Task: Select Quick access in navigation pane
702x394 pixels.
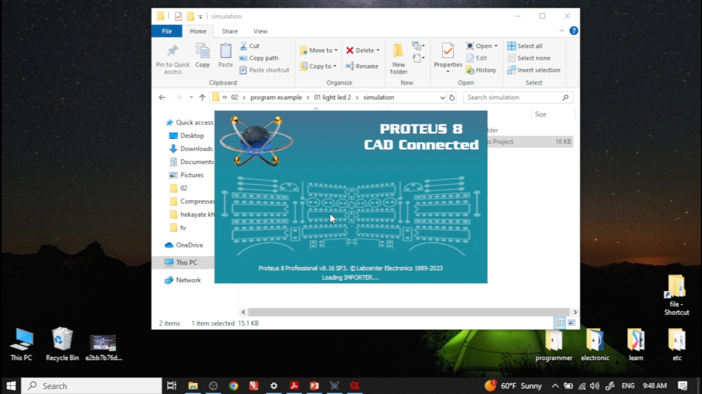Action: (189, 123)
